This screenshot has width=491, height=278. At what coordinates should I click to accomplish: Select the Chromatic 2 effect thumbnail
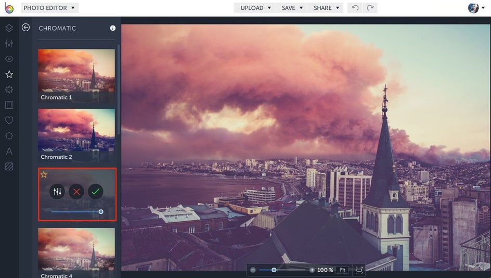[x=76, y=135]
